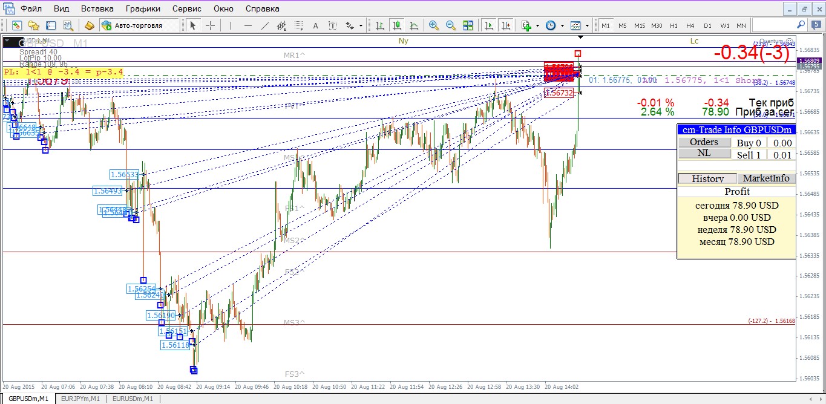Select the H1 timeframe

(674, 25)
